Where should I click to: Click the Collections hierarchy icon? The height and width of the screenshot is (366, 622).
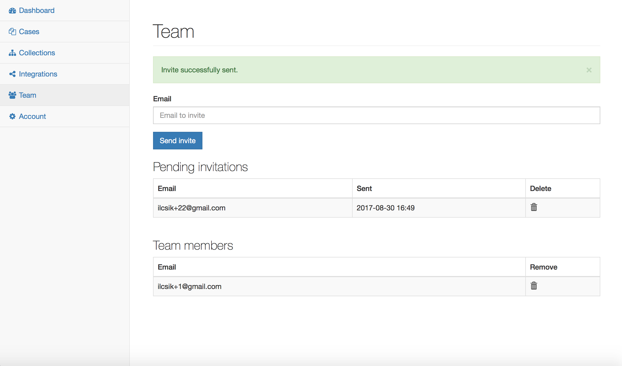click(12, 53)
